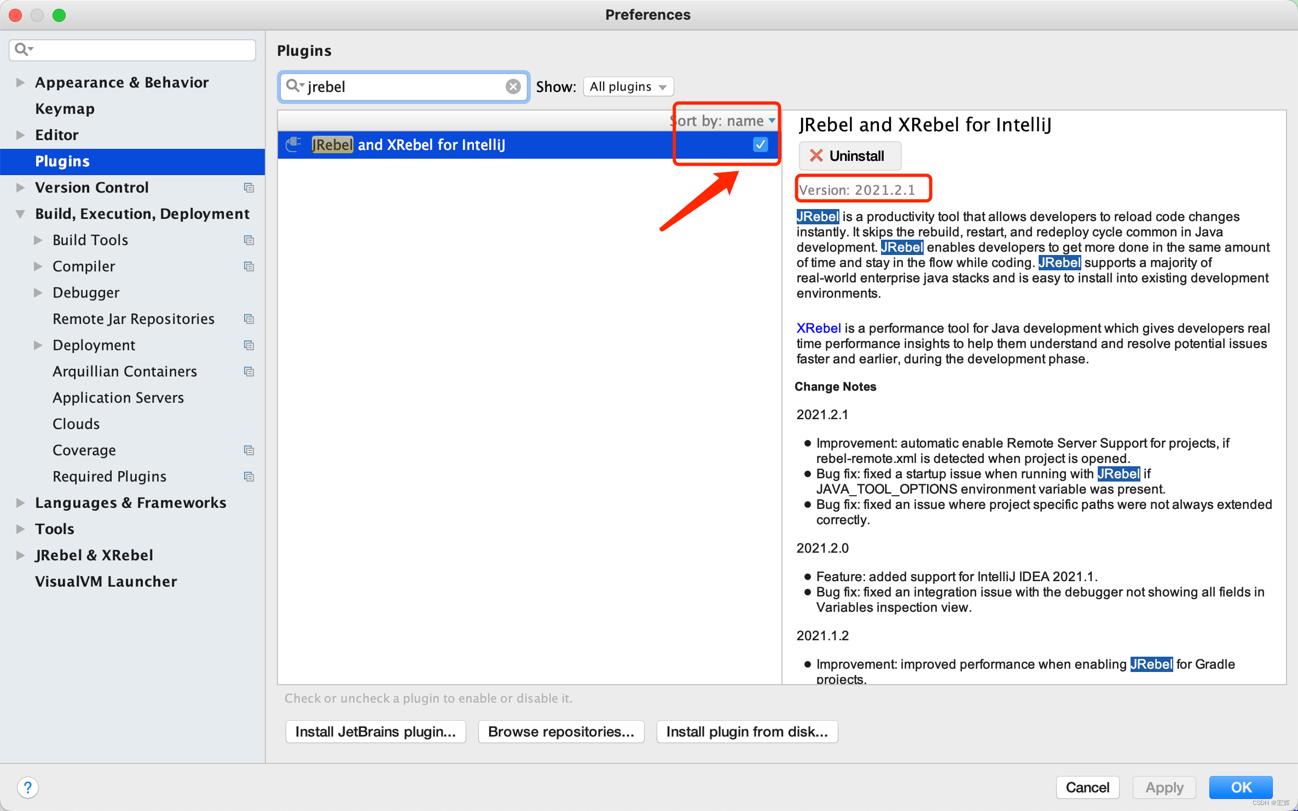Click the Version: 2021.2.1 text
This screenshot has height=811, width=1298.
pyautogui.click(x=857, y=190)
